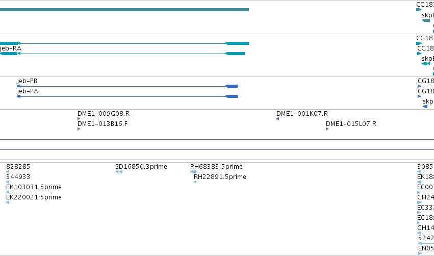Click the arrow glyph under the 5242 label
This screenshot has width=434, height=256.
[420, 244]
